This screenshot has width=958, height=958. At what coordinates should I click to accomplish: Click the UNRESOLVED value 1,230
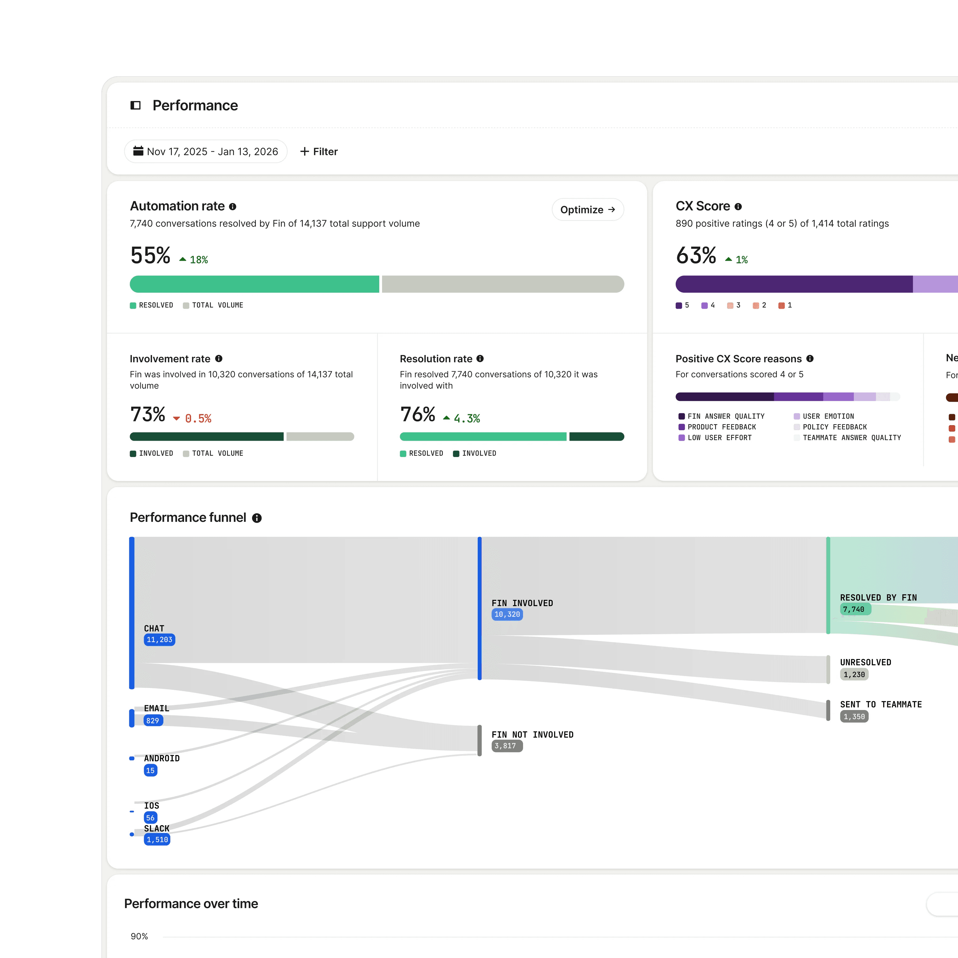(x=854, y=675)
